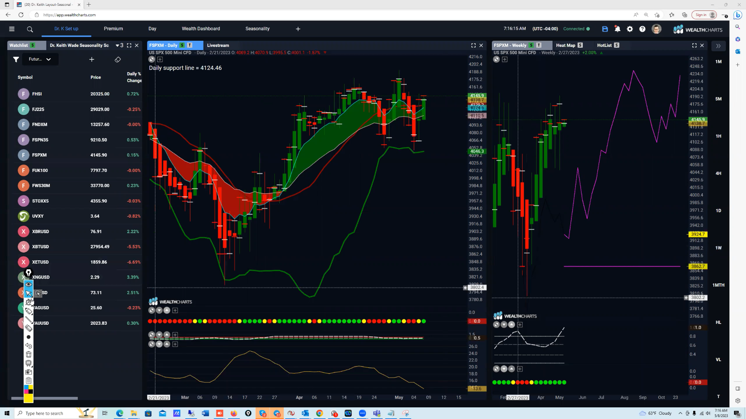Select the 1MTH timeframe button
The height and width of the screenshot is (419, 746).
pos(718,285)
